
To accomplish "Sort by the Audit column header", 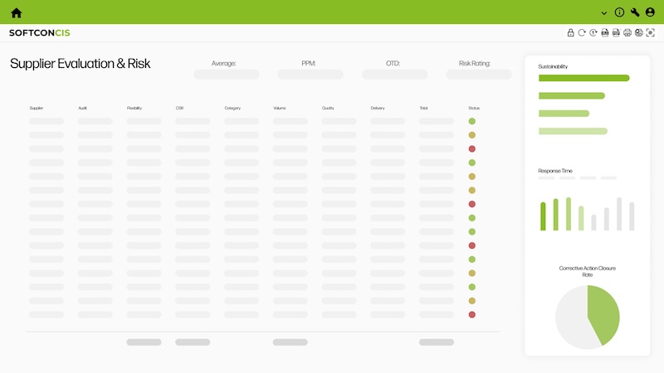I will pyautogui.click(x=82, y=109).
